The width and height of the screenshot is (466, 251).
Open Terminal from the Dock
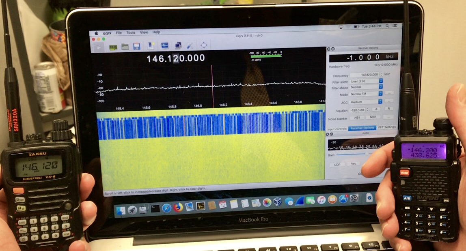[x=155, y=208]
